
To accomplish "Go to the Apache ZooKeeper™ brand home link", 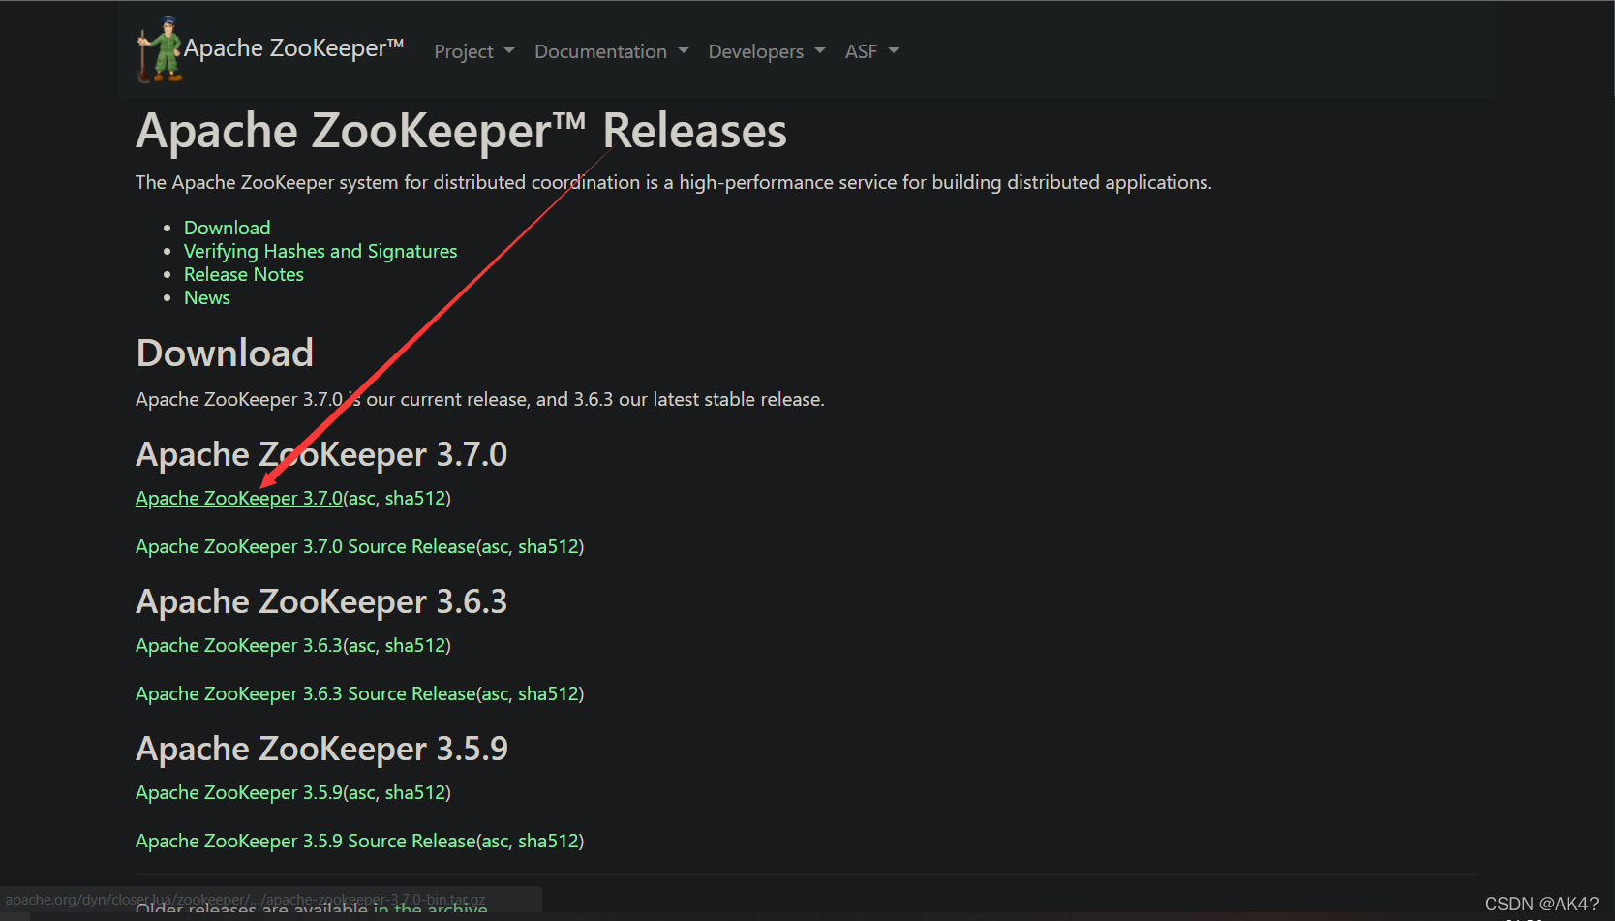I will pyautogui.click(x=293, y=48).
